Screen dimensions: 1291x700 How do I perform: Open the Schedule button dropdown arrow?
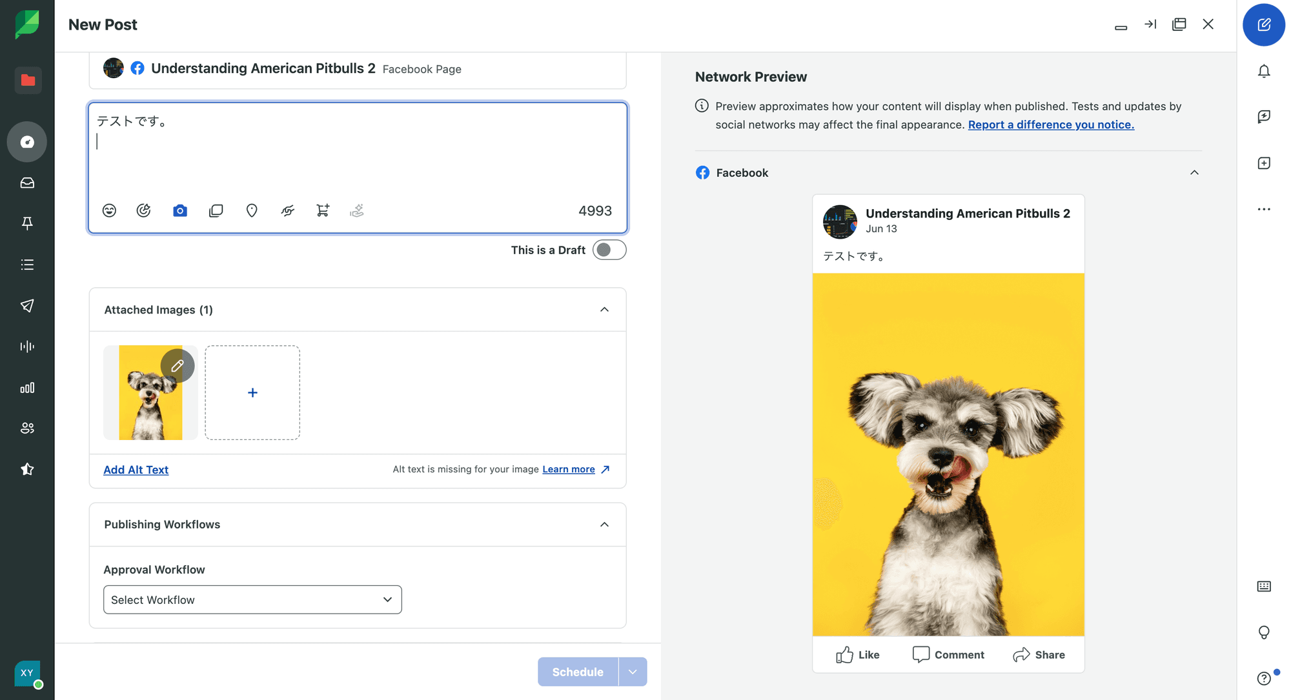(x=633, y=672)
